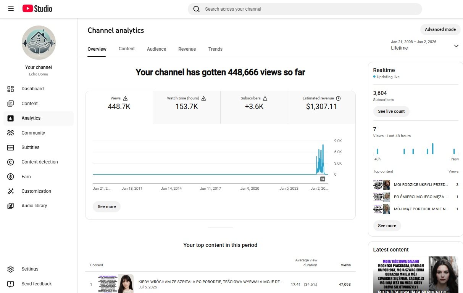The image size is (463, 293).
Task: Click the search magnifier icon
Action: click(x=197, y=9)
